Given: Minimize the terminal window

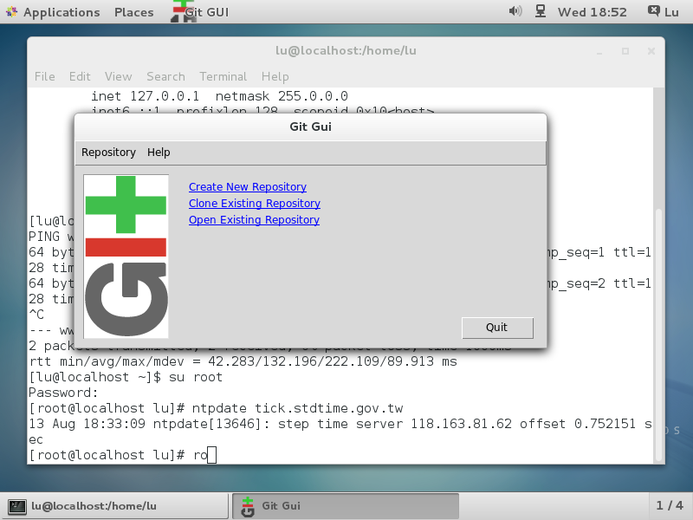Looking at the screenshot, I should [x=599, y=51].
